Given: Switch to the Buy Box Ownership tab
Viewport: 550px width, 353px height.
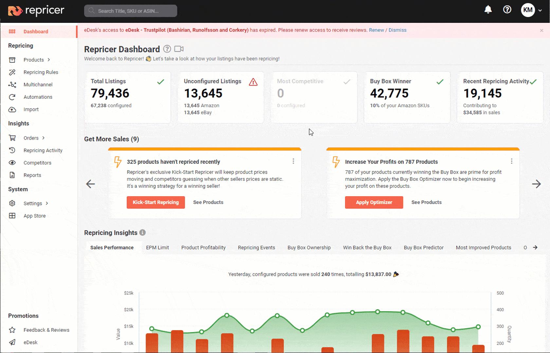Looking at the screenshot, I should (x=309, y=247).
